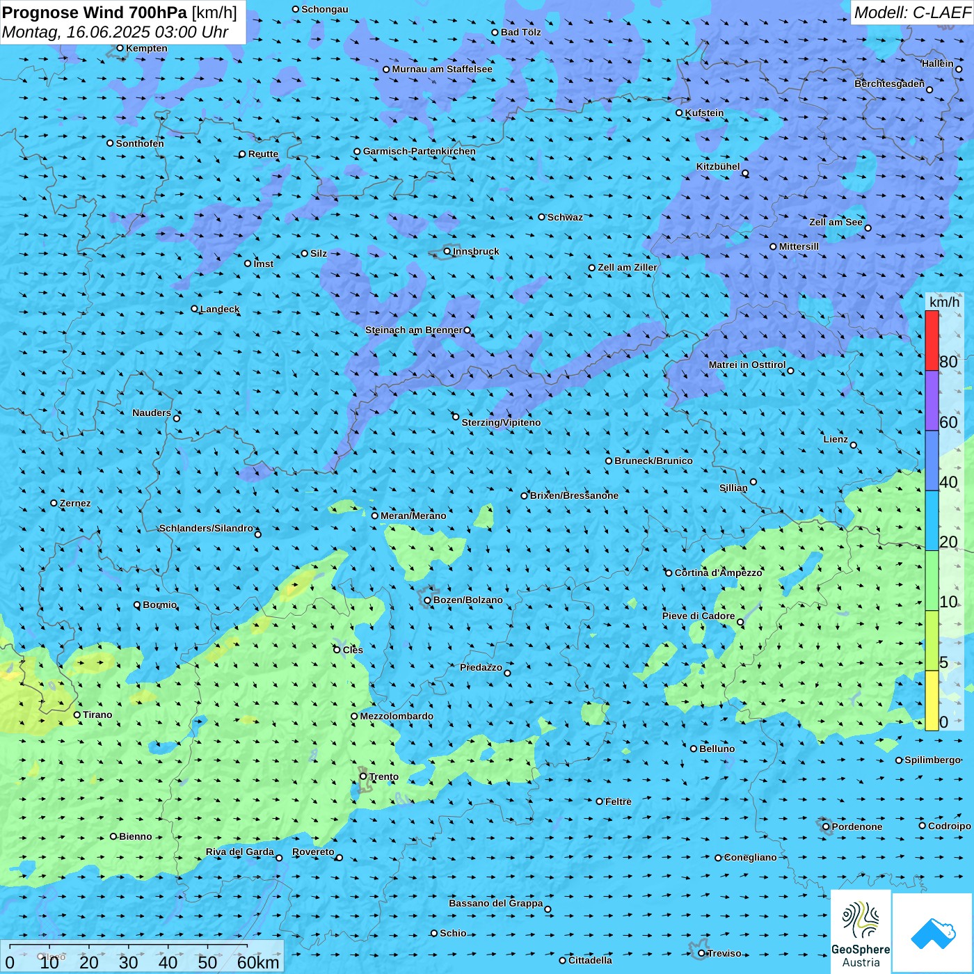Click the Trento city marker
974x974 pixels.
pyautogui.click(x=363, y=776)
